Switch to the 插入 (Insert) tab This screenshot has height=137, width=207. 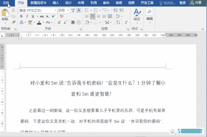click(56, 3)
